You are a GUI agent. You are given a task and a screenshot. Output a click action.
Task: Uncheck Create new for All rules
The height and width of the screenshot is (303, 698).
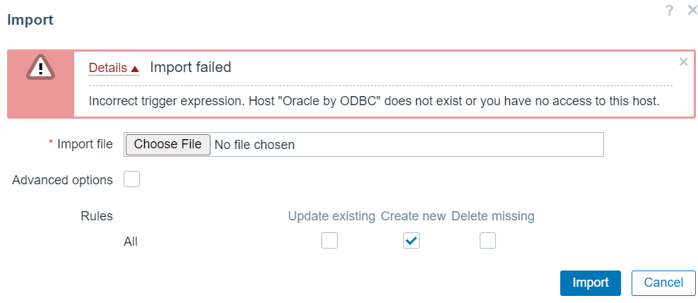click(411, 241)
